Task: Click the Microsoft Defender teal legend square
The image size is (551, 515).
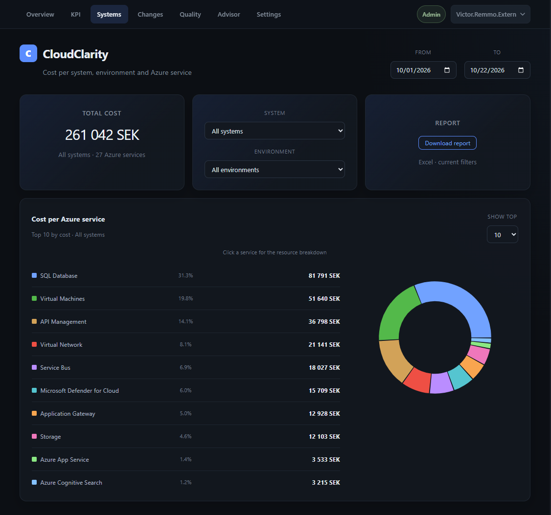Action: (34, 390)
